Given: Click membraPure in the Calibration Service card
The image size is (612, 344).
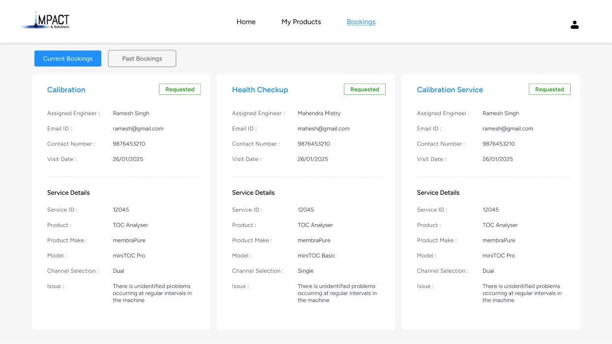Looking at the screenshot, I should (498, 240).
